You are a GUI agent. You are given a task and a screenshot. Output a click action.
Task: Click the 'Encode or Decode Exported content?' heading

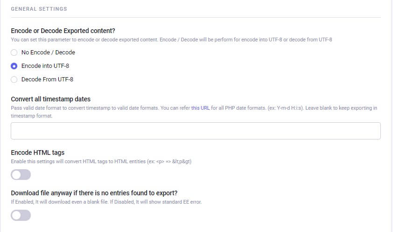click(63, 31)
